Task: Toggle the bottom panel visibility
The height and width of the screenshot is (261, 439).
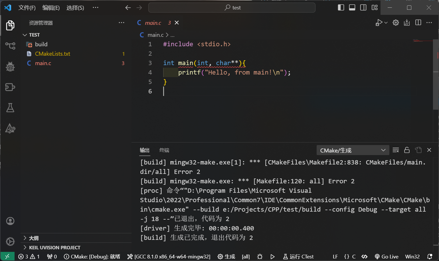Action: click(x=352, y=7)
